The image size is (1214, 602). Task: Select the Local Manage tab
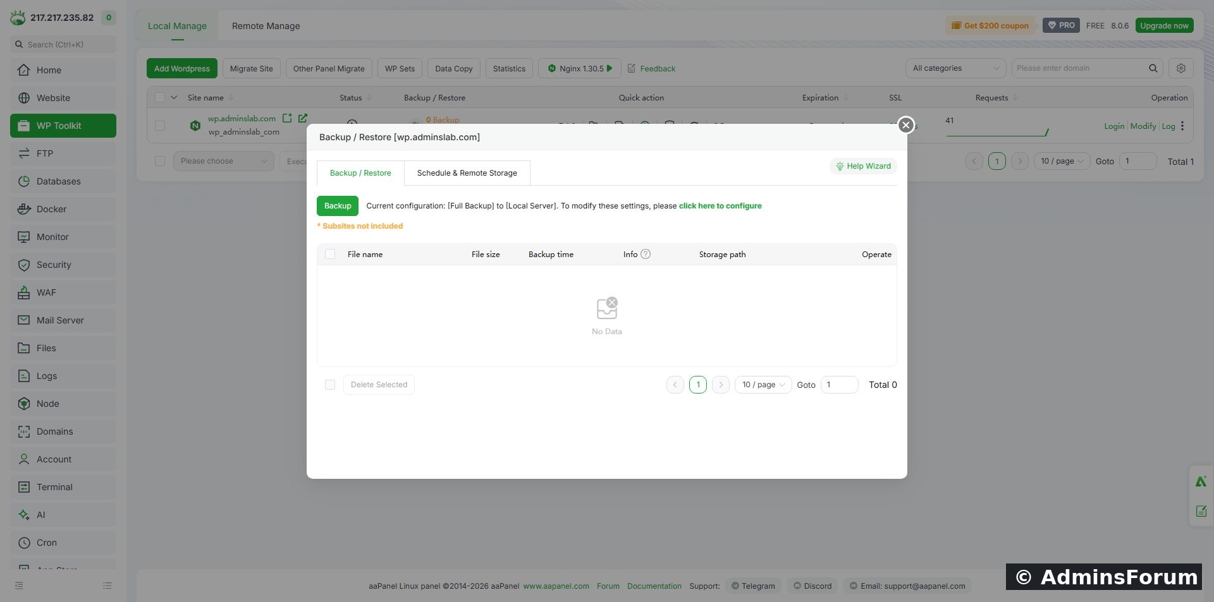[x=177, y=26]
